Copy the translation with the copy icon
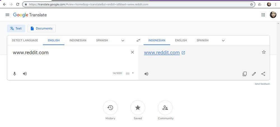The height and width of the screenshot is (127, 280). [244, 74]
